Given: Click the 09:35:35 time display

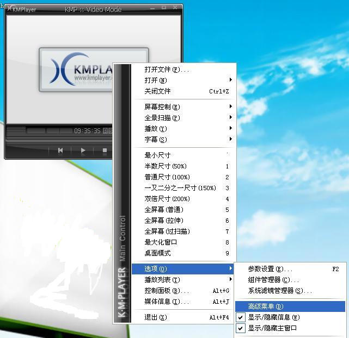Looking at the screenshot, I should [87, 131].
